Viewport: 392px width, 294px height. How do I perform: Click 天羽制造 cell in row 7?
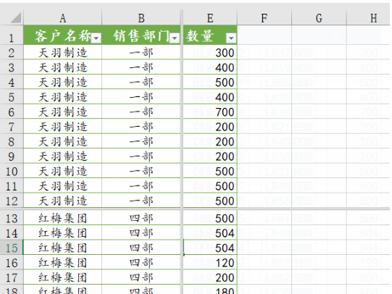click(x=63, y=127)
